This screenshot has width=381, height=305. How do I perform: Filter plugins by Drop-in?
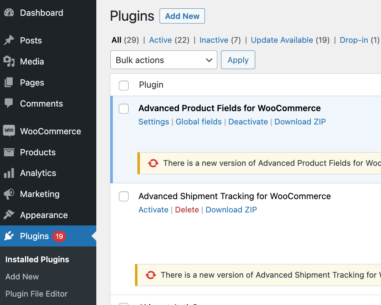[x=354, y=40]
